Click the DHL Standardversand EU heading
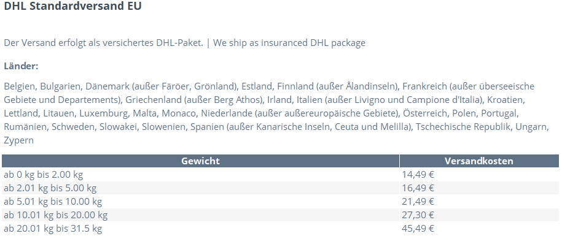The image size is (562, 236). 72,6
